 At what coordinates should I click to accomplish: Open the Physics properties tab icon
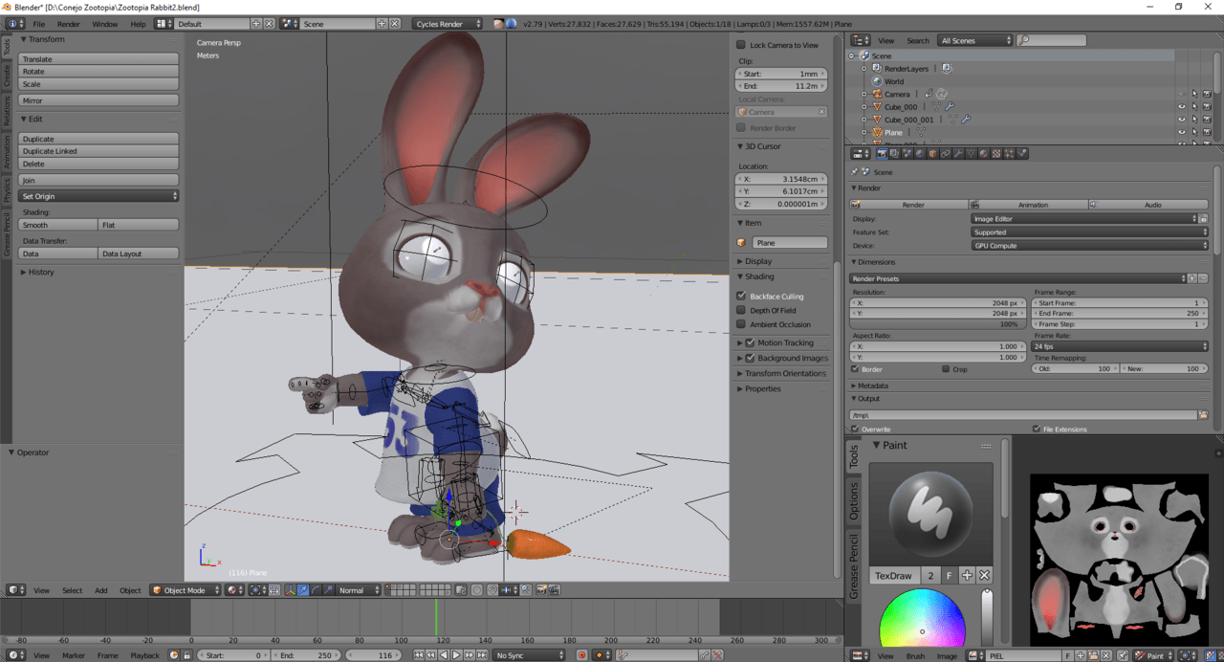point(1022,153)
